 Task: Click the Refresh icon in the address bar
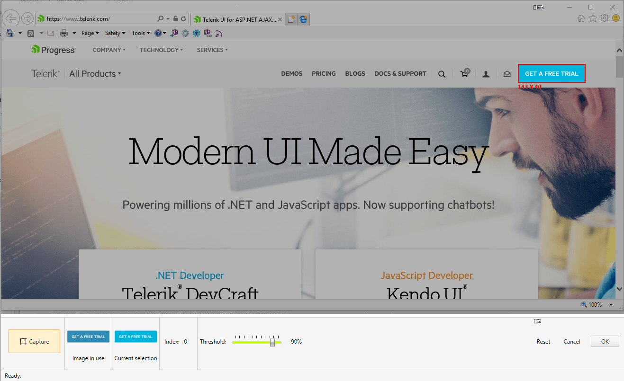tap(183, 19)
